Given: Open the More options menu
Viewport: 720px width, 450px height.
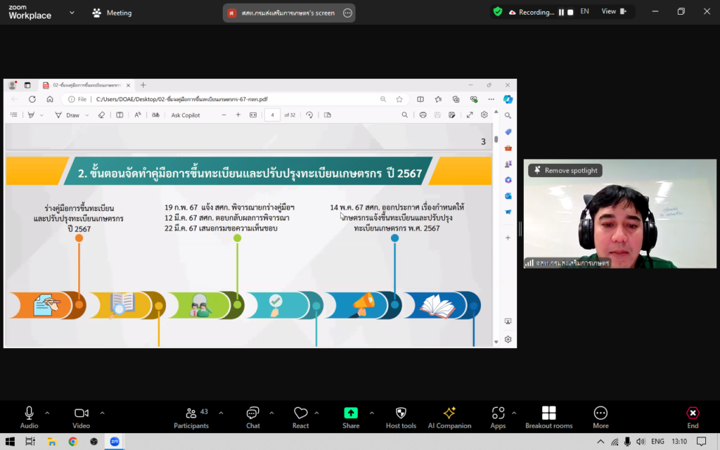Looking at the screenshot, I should (600, 417).
